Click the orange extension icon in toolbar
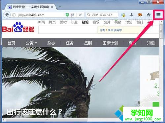 (140, 15)
